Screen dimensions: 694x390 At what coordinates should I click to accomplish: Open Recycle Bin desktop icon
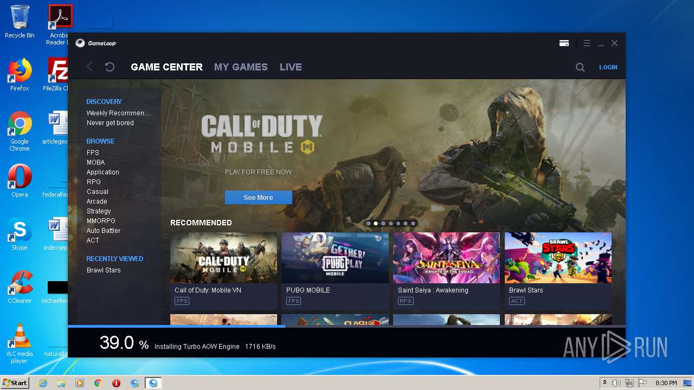click(x=20, y=22)
